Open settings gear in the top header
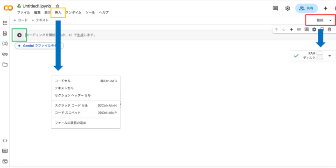Image resolution: width=336 pixels, height=168 pixels. (287, 8)
